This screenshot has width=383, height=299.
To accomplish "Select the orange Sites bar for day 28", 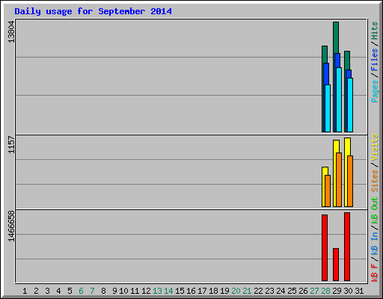I will (x=328, y=191).
